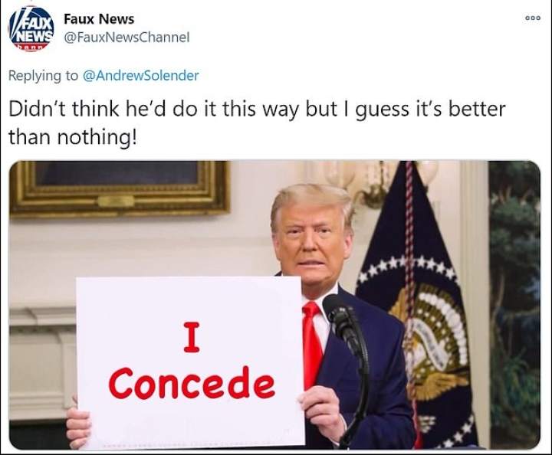
Task: Open the three-dot more options menu
Action: pyautogui.click(x=532, y=18)
